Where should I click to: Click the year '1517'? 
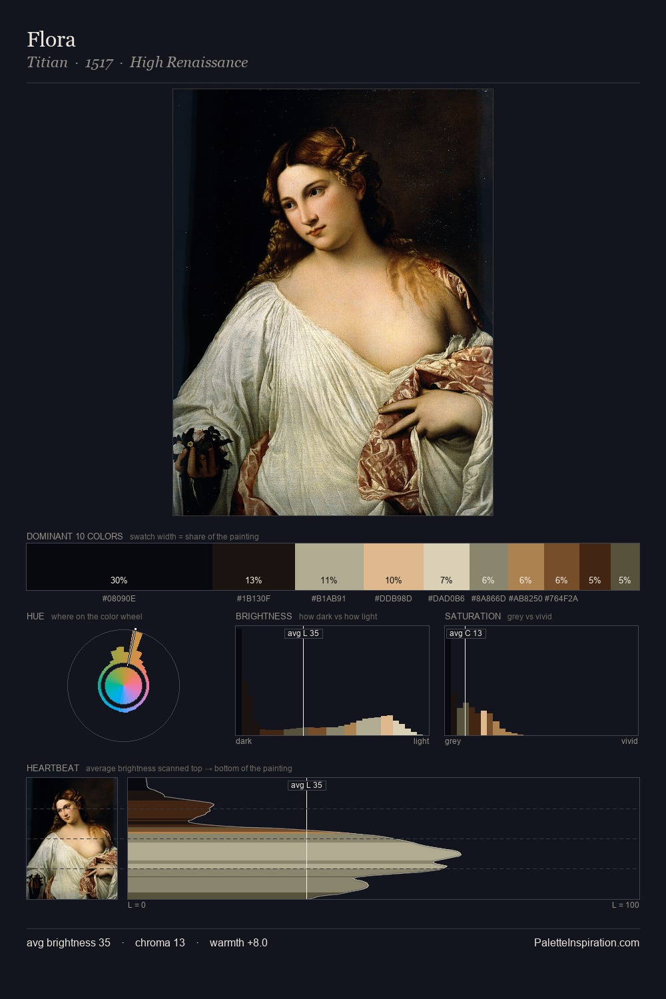[99, 63]
